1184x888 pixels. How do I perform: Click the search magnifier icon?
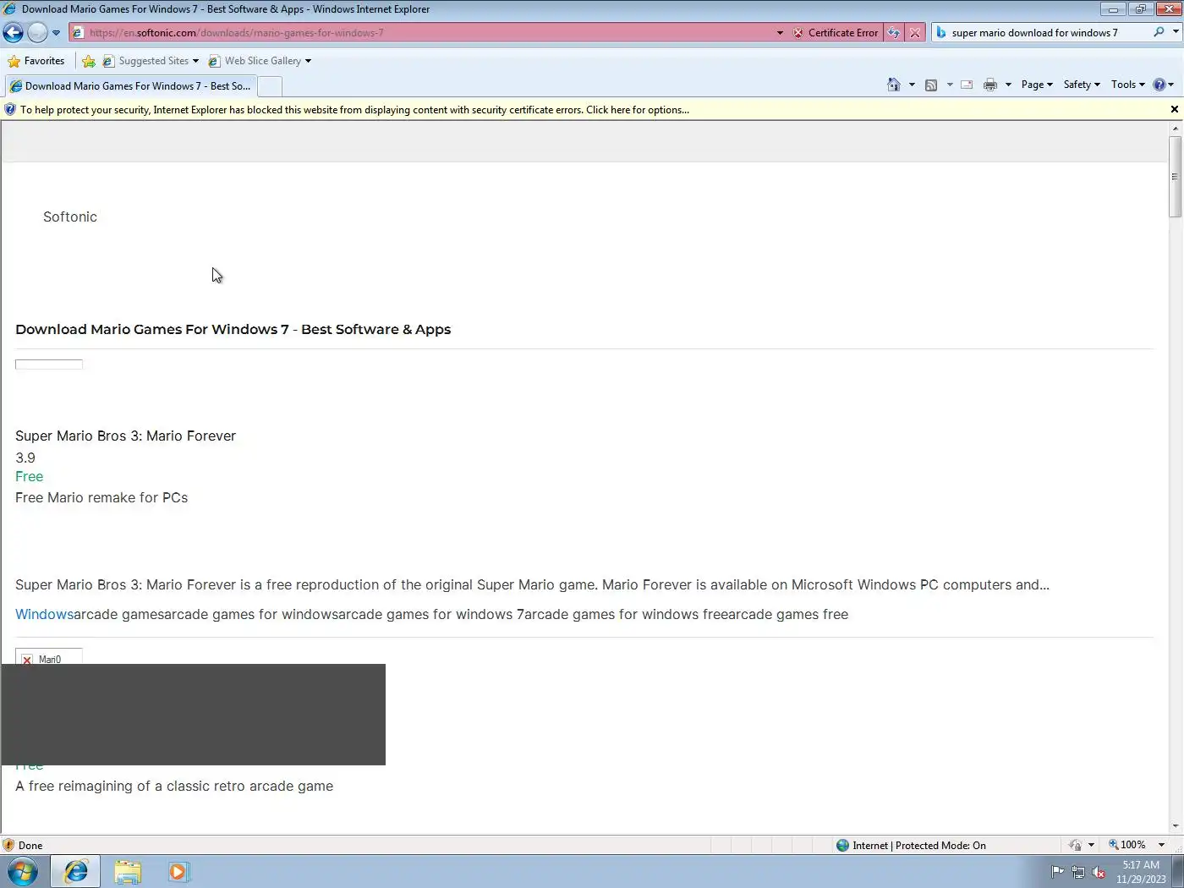tap(1159, 32)
